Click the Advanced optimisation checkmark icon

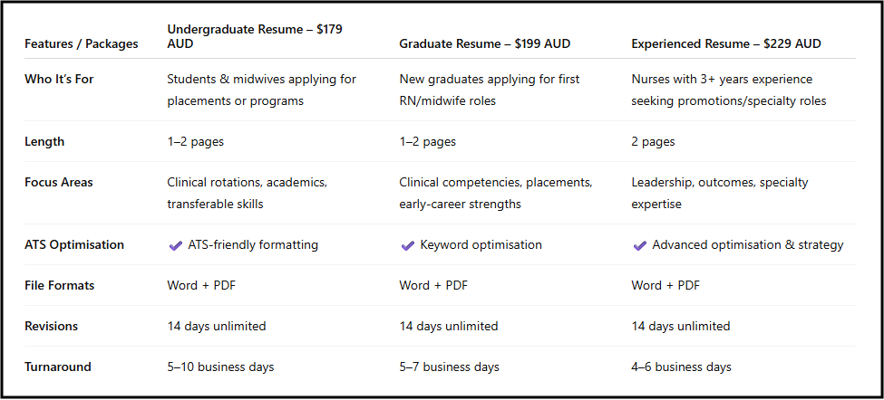coord(639,245)
